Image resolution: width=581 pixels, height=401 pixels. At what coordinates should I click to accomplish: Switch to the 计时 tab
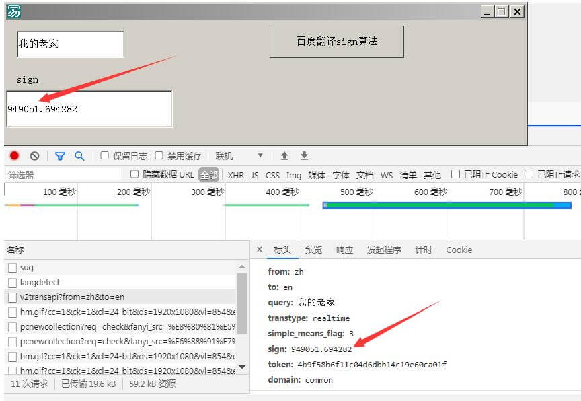tap(424, 250)
